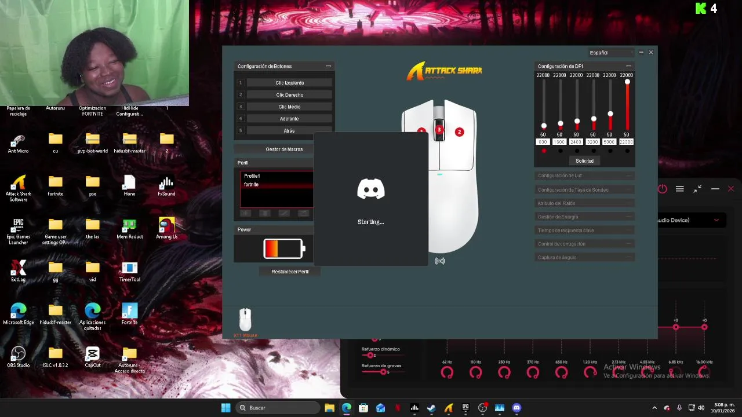742x417 pixels.
Task: Open TimerTool desktop icon
Action: pos(129,271)
